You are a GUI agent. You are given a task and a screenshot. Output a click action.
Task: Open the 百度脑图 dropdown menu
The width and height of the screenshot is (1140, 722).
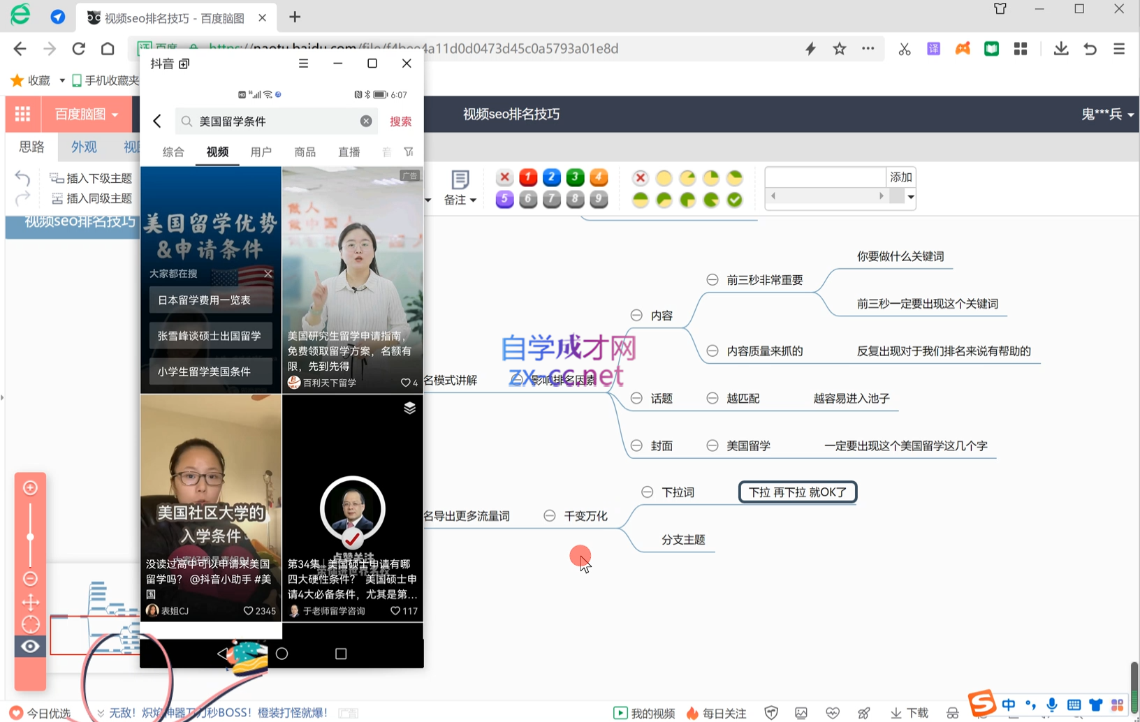pyautogui.click(x=87, y=114)
